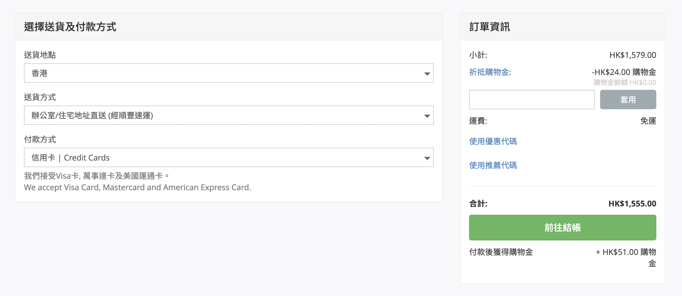682x296 pixels.
Task: Proceed with the green 前往結帳 button
Action: coord(562,228)
